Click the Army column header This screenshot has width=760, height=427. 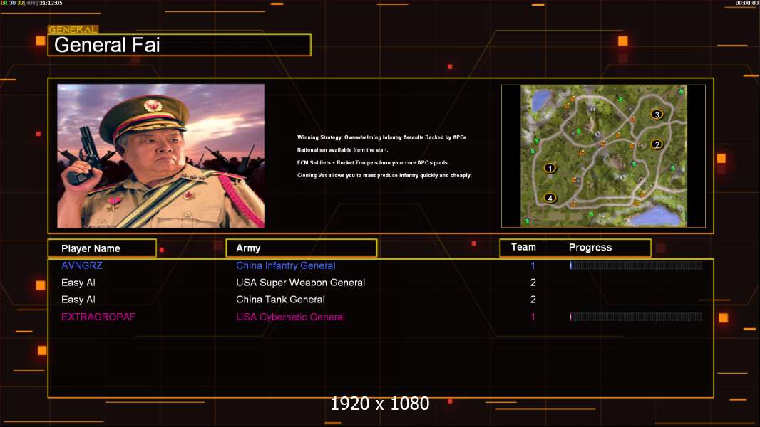[302, 248]
